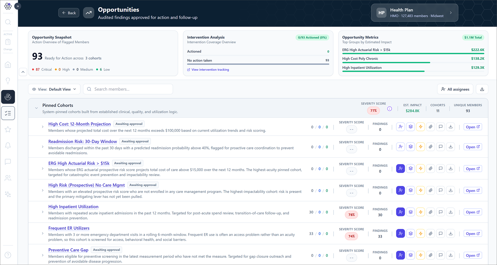This screenshot has width=497, height=265.
Task: Open the help question mark icon
Action: pos(8,255)
